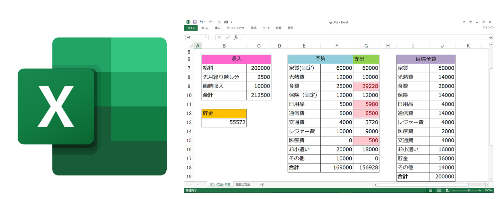499x199 pixels.
Task: Click the pink 収入 header cell
Action: pos(236,59)
